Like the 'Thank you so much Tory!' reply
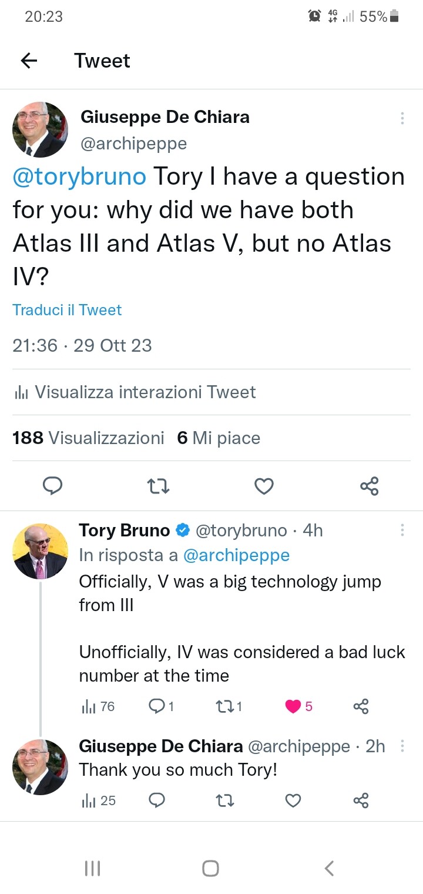This screenshot has height=894, width=423. pos(293,800)
